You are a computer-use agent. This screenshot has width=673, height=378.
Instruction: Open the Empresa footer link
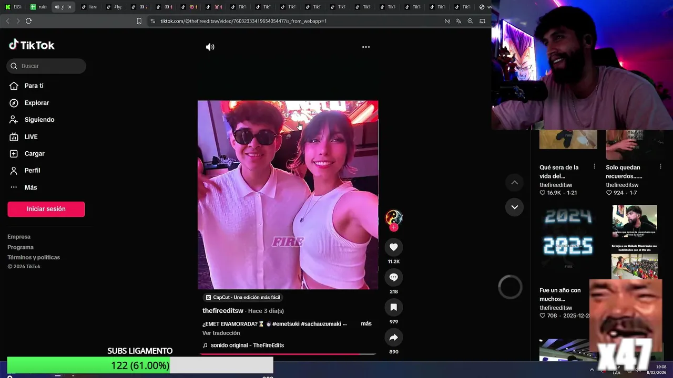[19, 237]
